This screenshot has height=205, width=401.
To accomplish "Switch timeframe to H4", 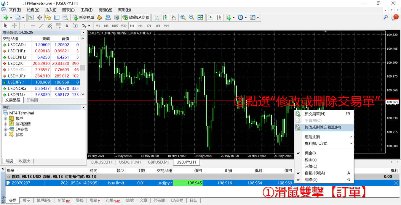I will 140,26.
